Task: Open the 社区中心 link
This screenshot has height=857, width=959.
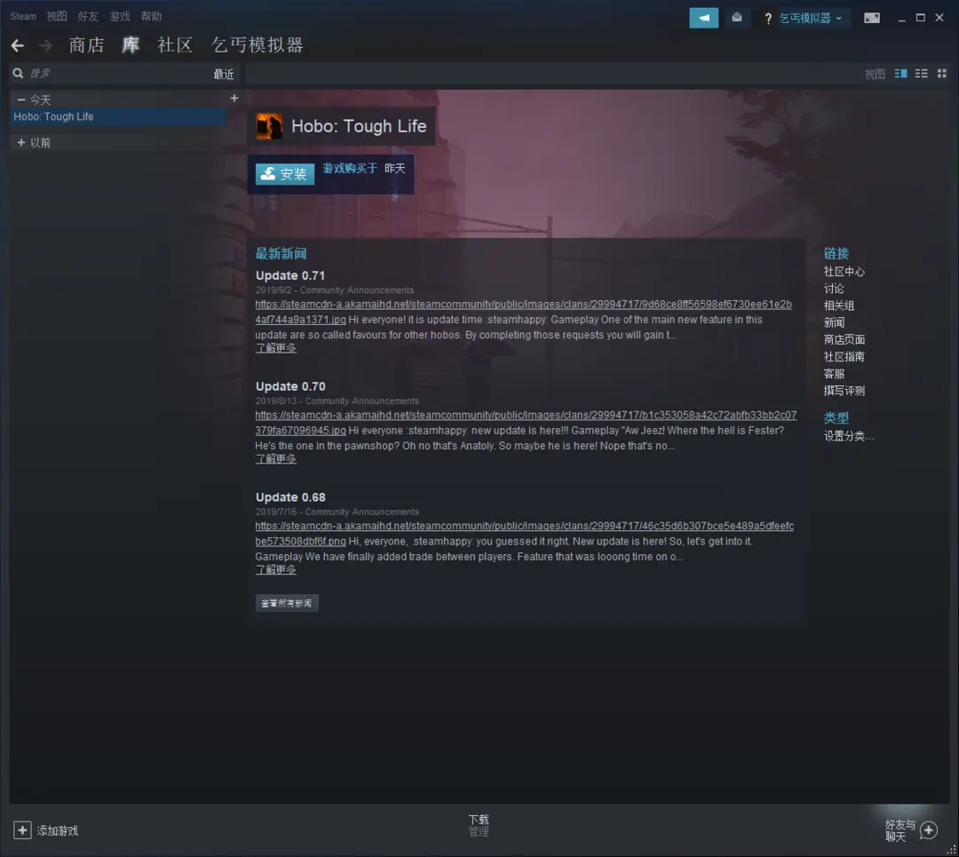Action: (x=844, y=272)
